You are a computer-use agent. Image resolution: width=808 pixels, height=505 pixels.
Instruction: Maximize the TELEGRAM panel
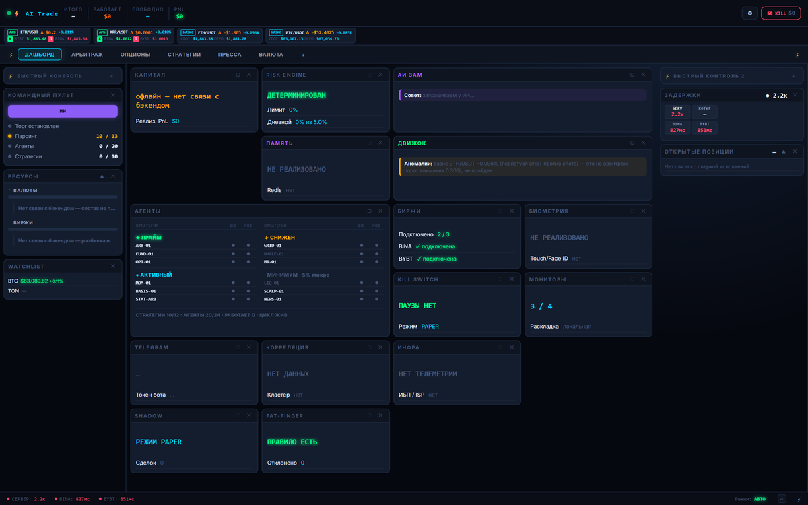pos(238,347)
